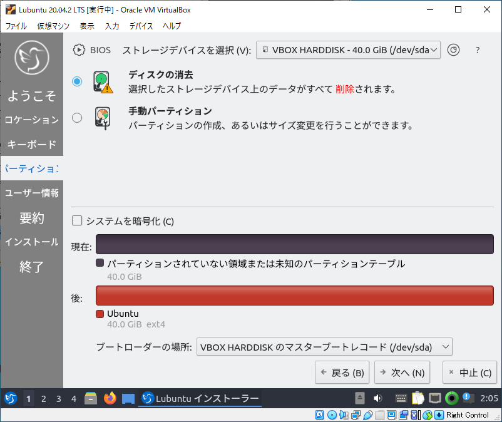Click the パーティション step in sidebar
This screenshot has height=422, width=502.
(32, 168)
